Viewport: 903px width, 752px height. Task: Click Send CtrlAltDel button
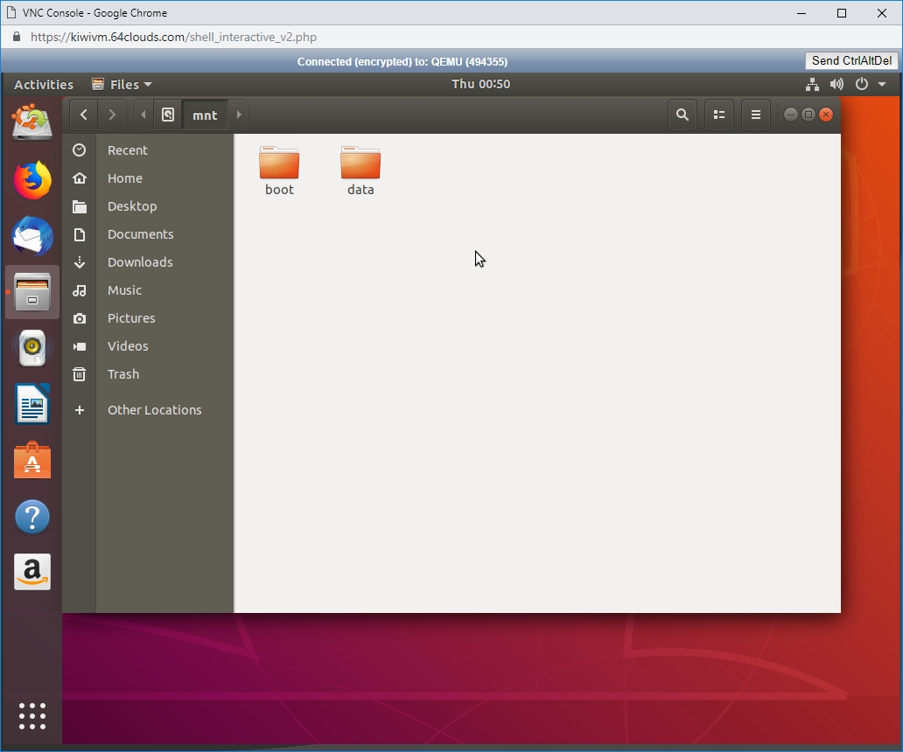tap(851, 61)
